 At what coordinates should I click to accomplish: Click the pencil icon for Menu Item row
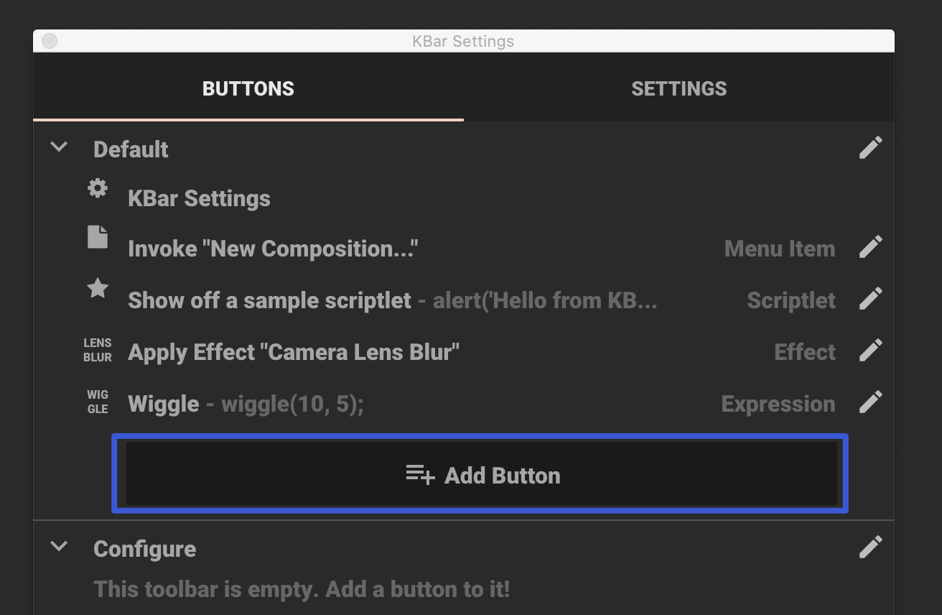pyautogui.click(x=870, y=247)
